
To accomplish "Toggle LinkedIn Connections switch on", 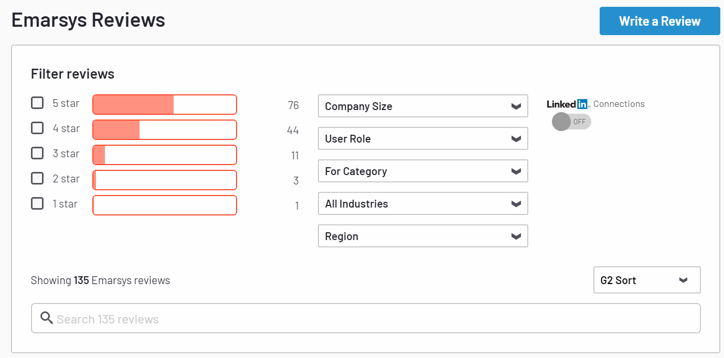I will pyautogui.click(x=571, y=122).
